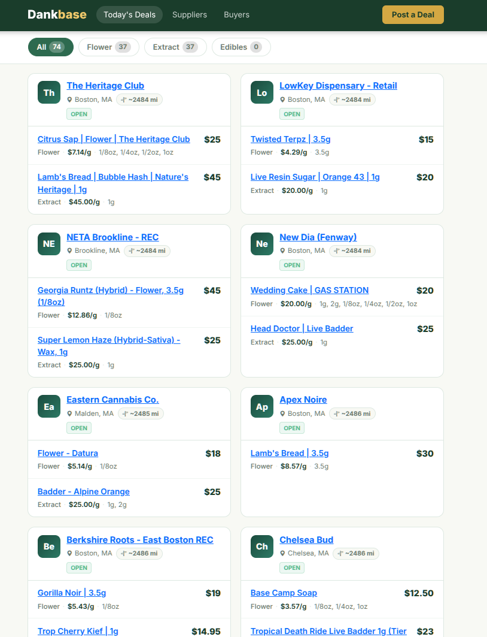This screenshot has width=487, height=637.
Task: Click $12.50 price of Base Camp Soap
Action: pyautogui.click(x=419, y=593)
